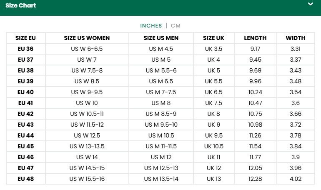Image resolution: width=321 pixels, height=190 pixels.
Task: Click the SIZE UK column header
Action: [213, 38]
